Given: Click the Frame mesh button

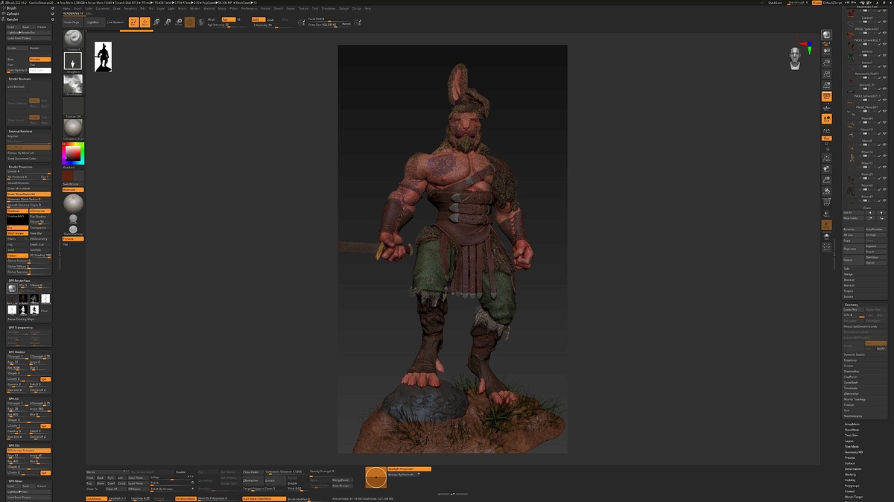Looking at the screenshot, I should (826, 159).
